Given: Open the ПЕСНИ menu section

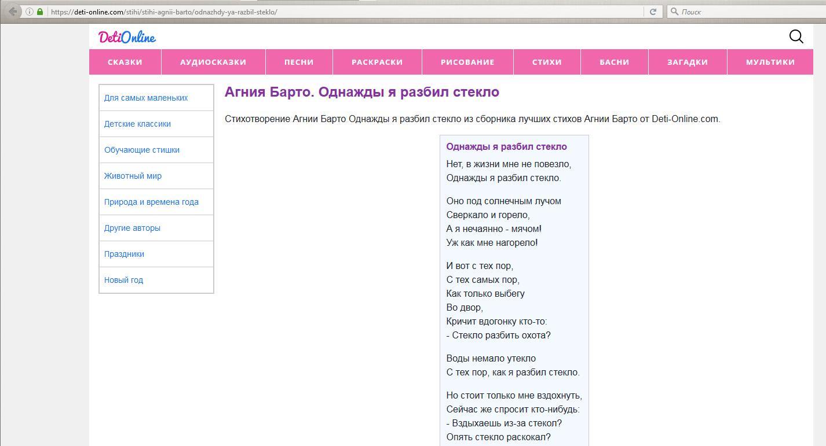Looking at the screenshot, I should click(299, 62).
